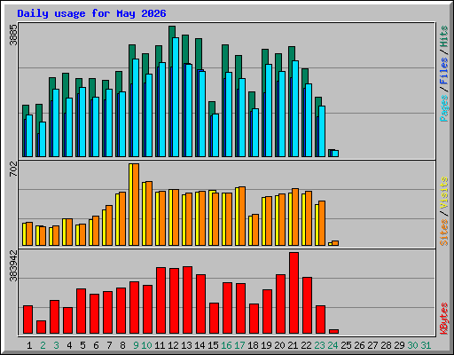Click green day label '3'

pos(56,345)
